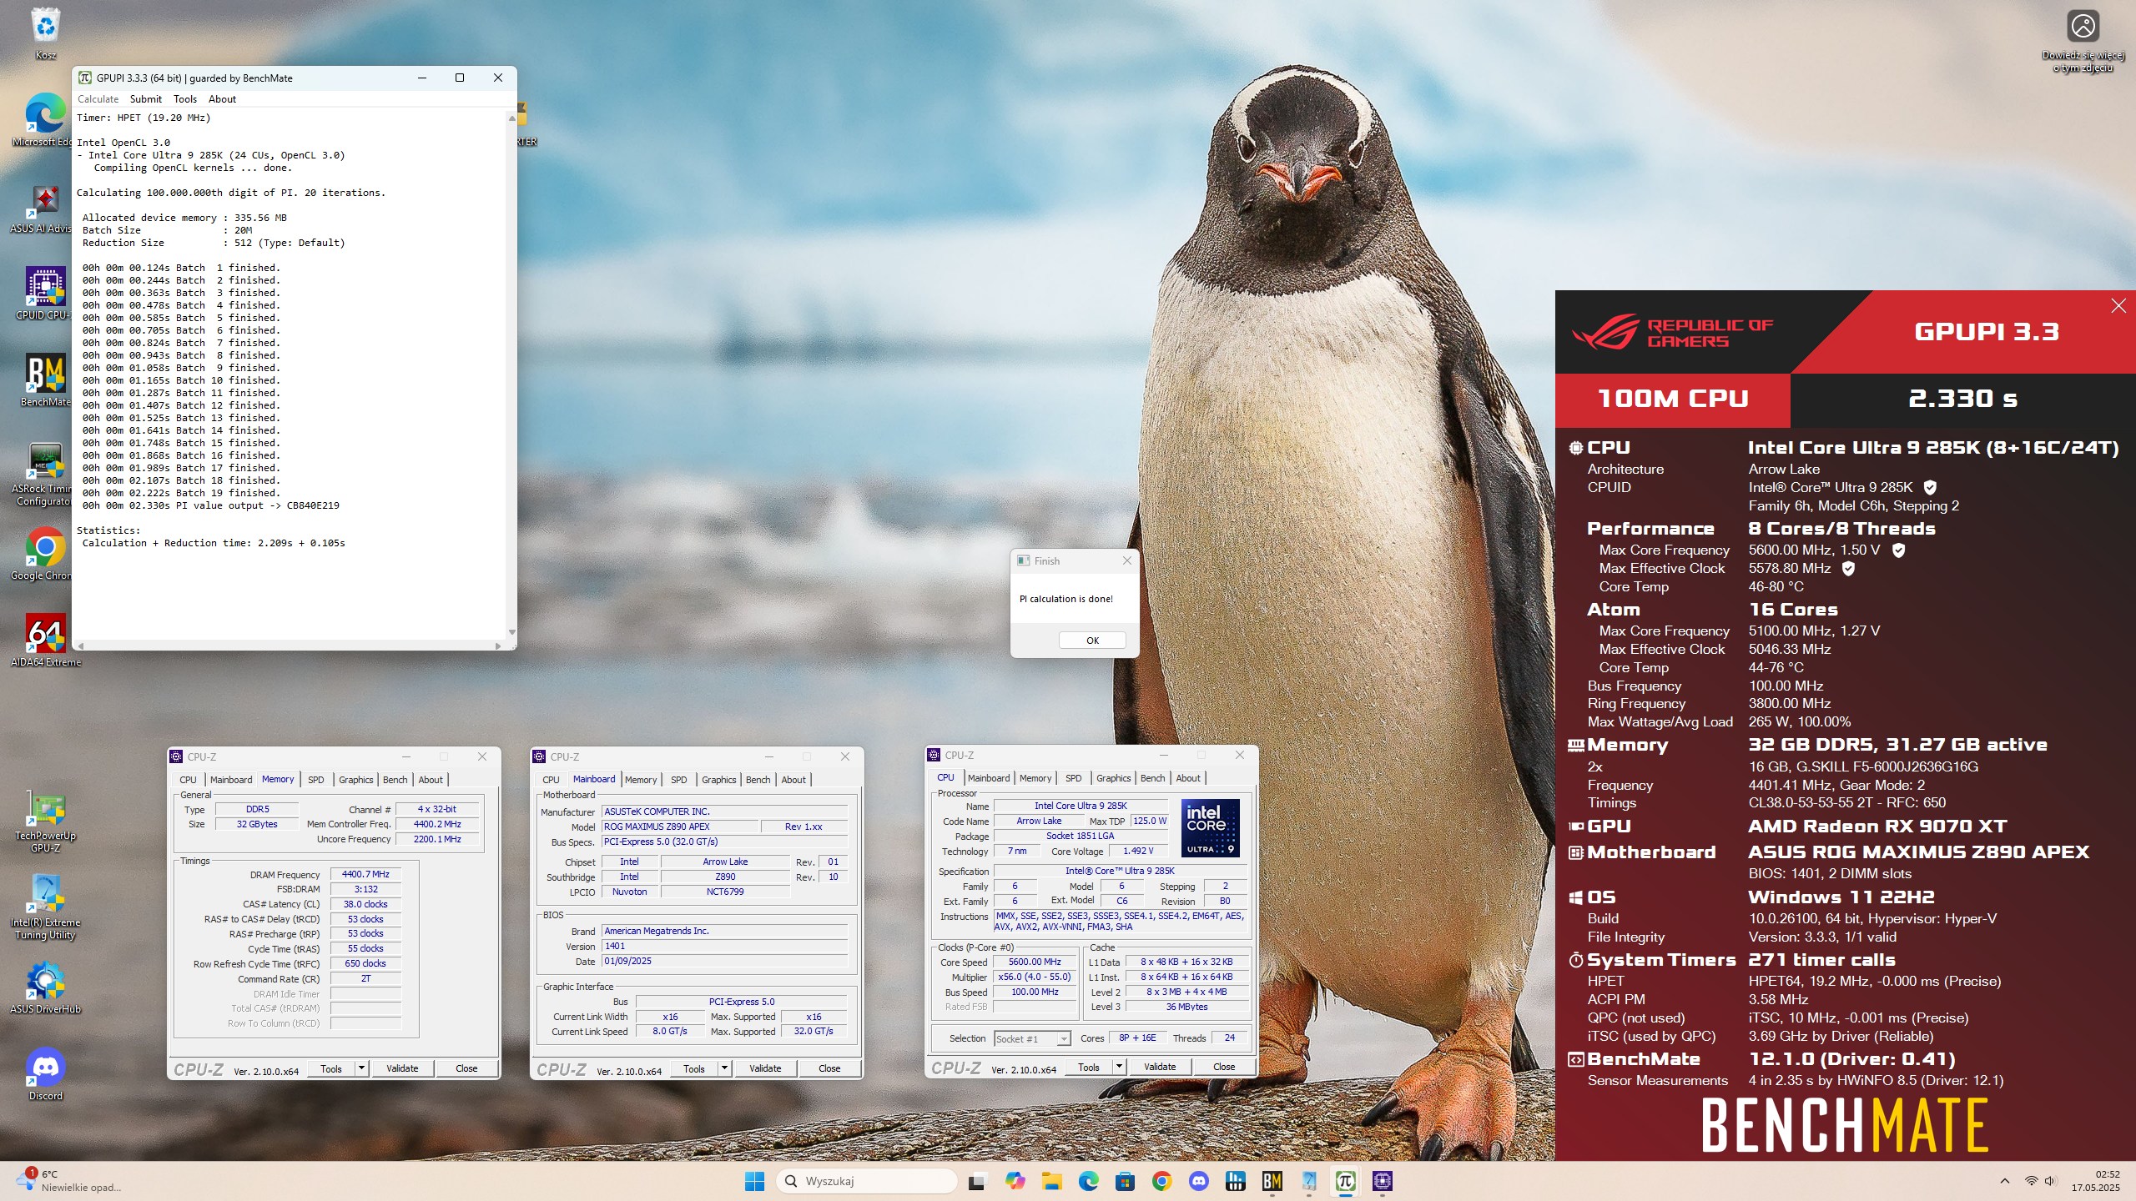Click 'Intel Core Ultra 9 285K' Name field
2136x1201 pixels.
coord(1081,806)
